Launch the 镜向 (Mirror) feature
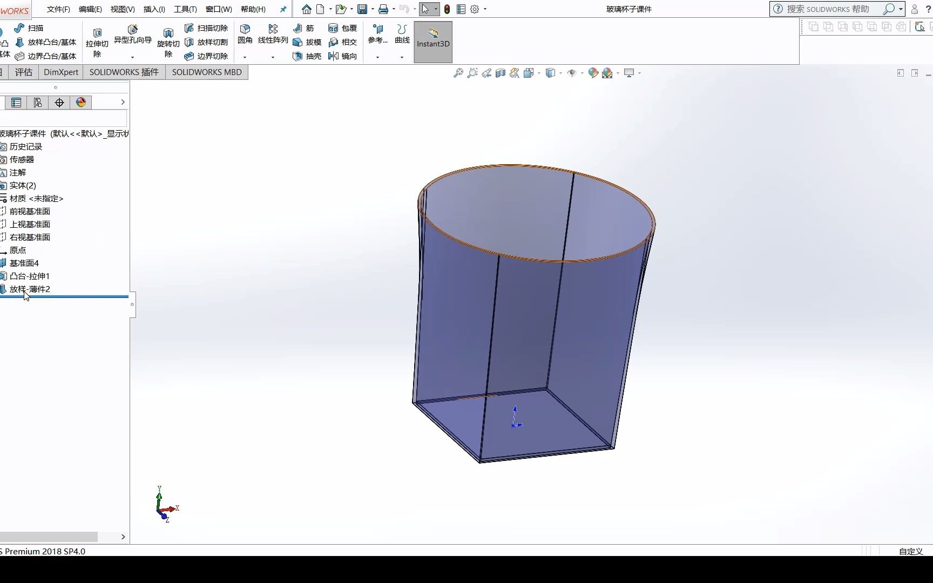The height and width of the screenshot is (583, 933). click(343, 56)
